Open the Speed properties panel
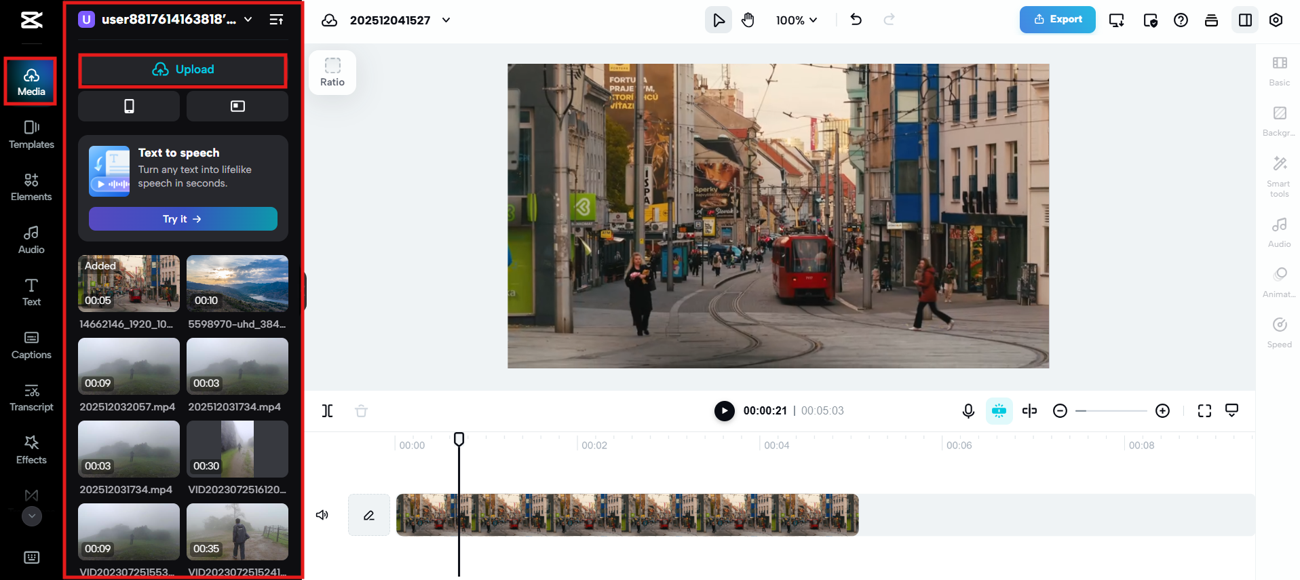The width and height of the screenshot is (1300, 580). [x=1280, y=333]
